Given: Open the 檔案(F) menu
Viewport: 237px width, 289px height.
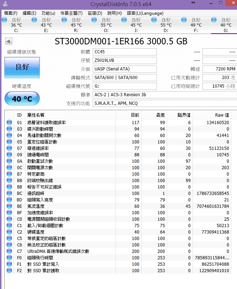Looking at the screenshot, I should click(11, 13).
